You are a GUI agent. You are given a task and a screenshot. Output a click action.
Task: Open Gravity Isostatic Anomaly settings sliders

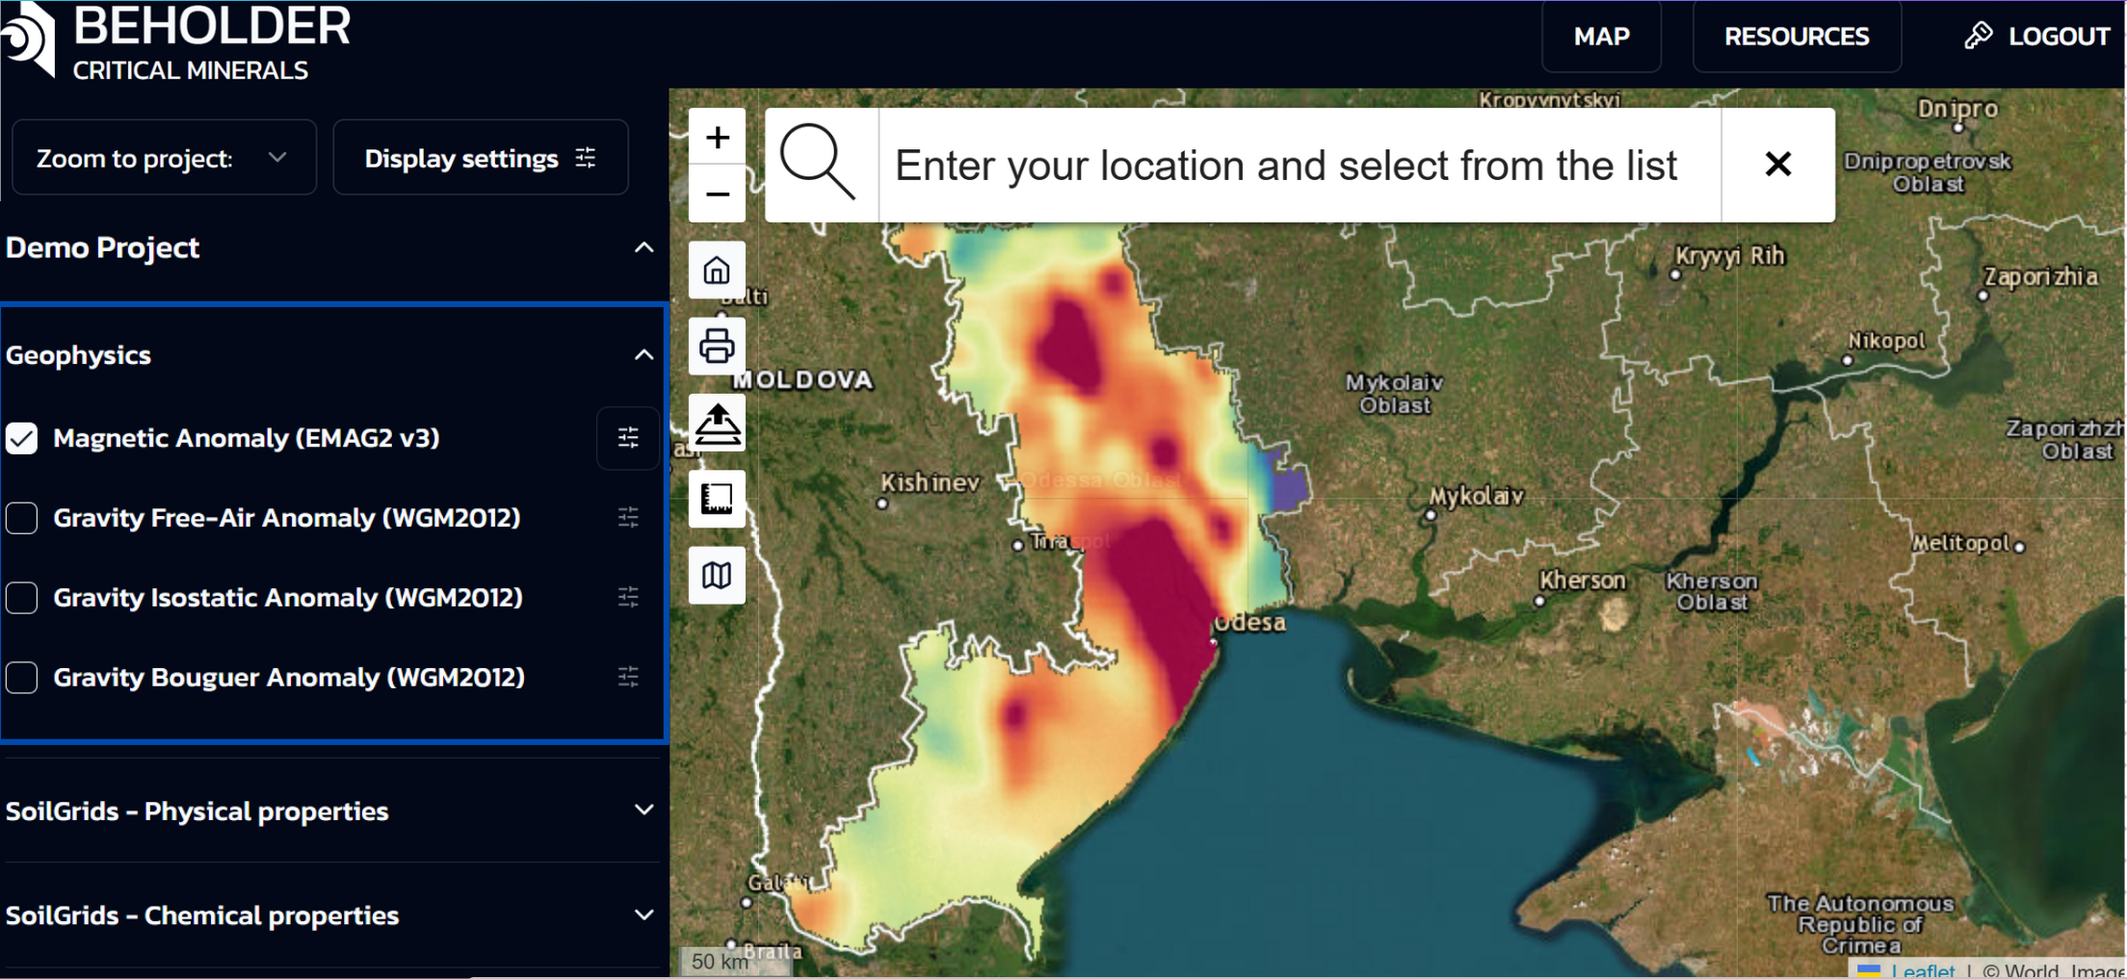628,598
